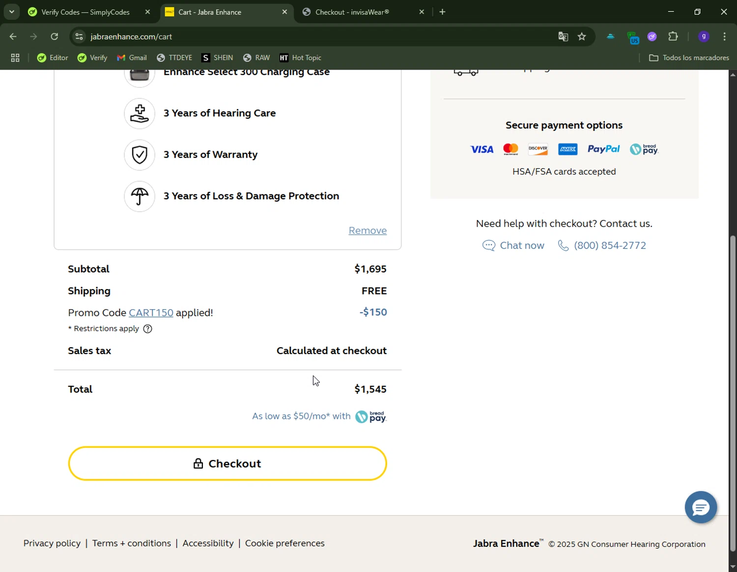Click the "HSA/FSA cards accepted" text

[564, 172]
